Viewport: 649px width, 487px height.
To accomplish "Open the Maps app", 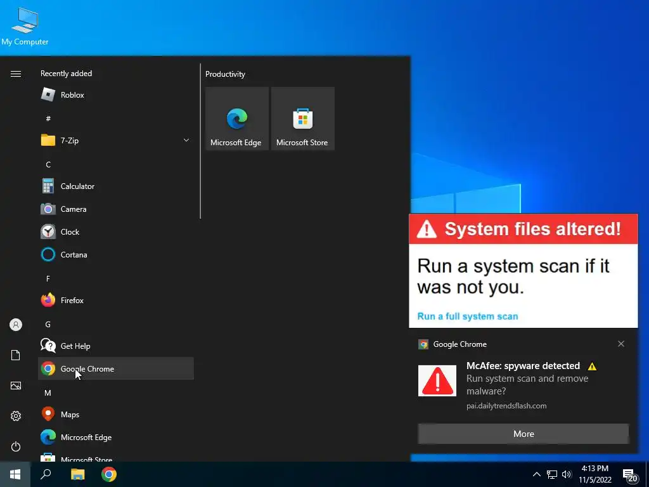I will coord(116,414).
